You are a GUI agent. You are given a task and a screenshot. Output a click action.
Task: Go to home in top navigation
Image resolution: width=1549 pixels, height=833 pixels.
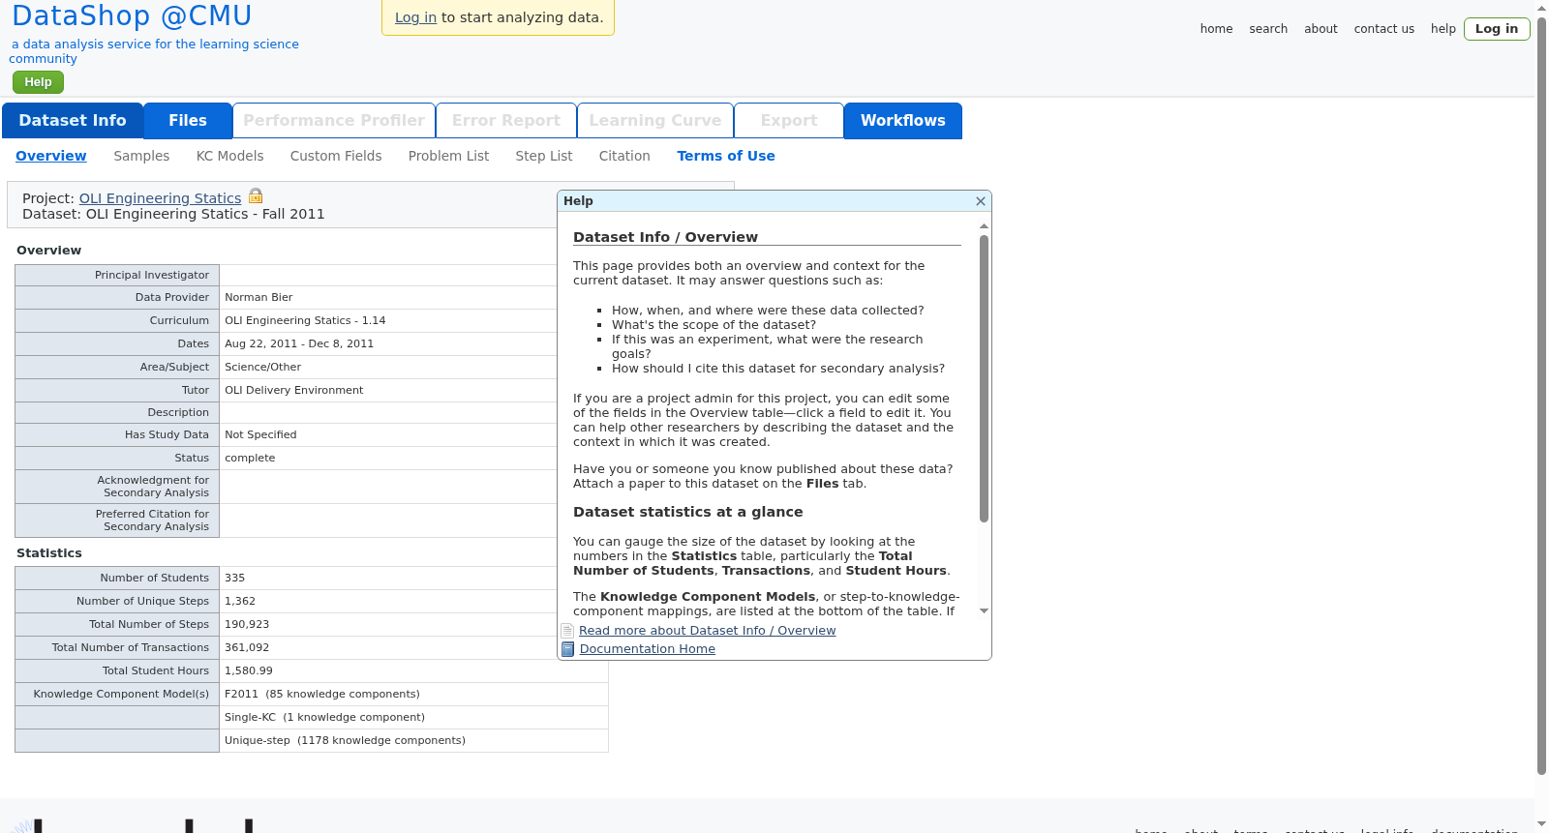(x=1216, y=29)
